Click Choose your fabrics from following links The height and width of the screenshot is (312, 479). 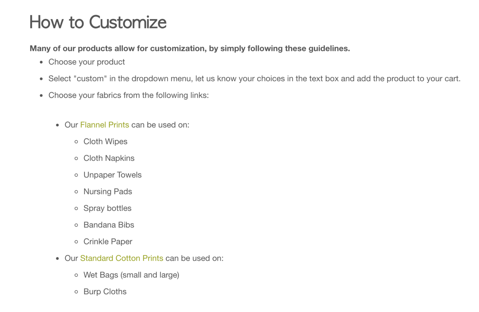pyautogui.click(x=128, y=95)
